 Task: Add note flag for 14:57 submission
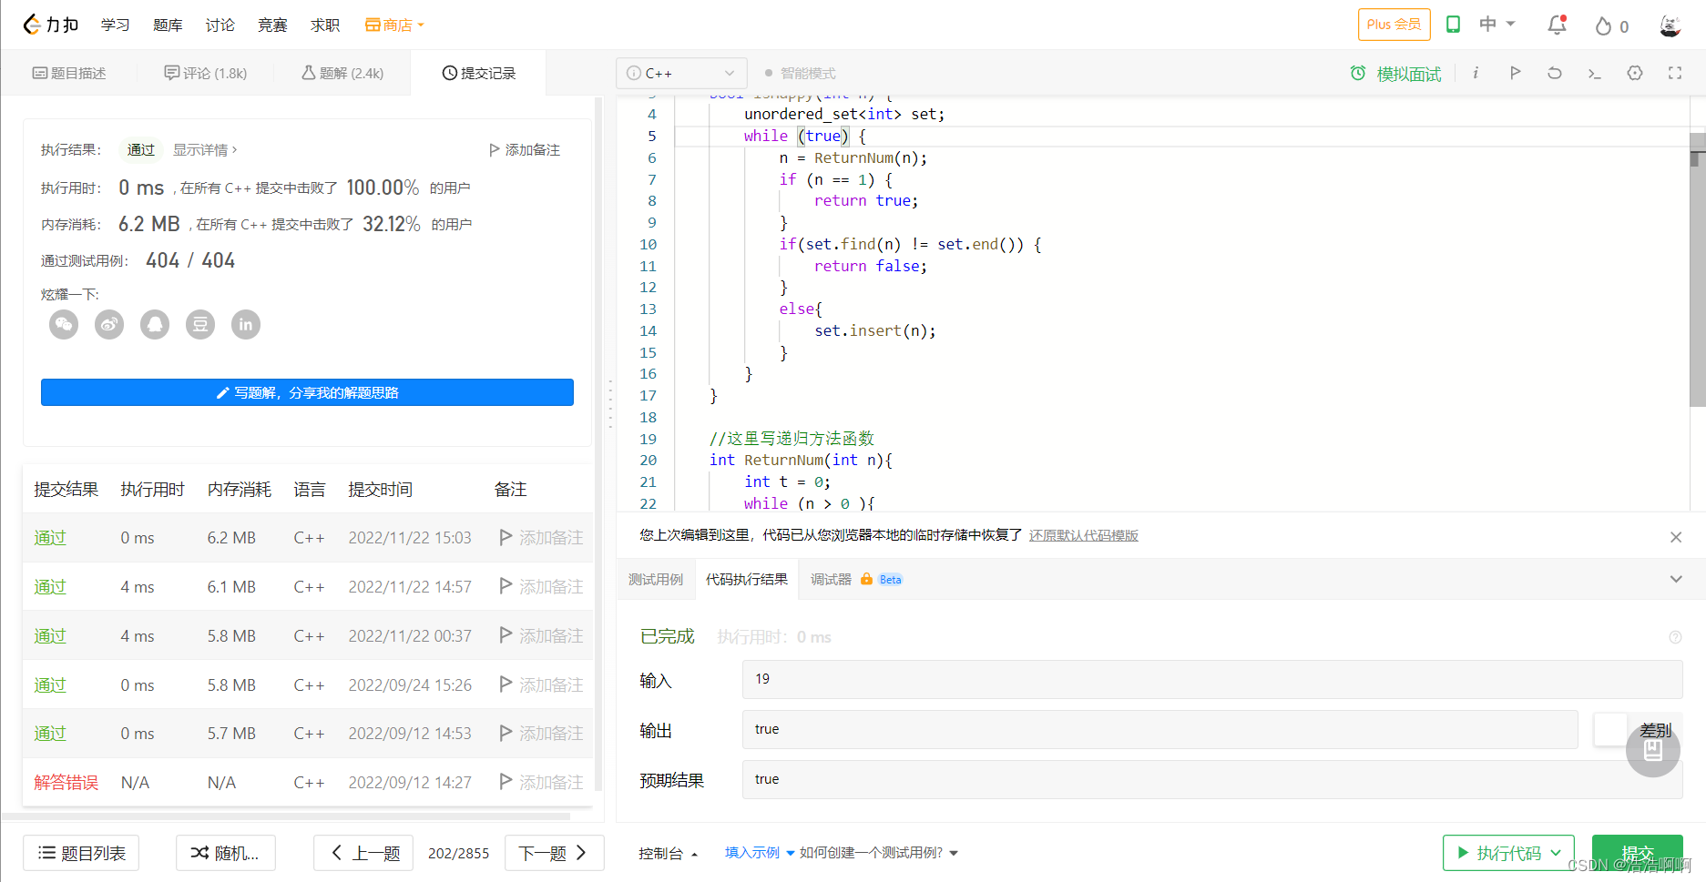tap(541, 587)
